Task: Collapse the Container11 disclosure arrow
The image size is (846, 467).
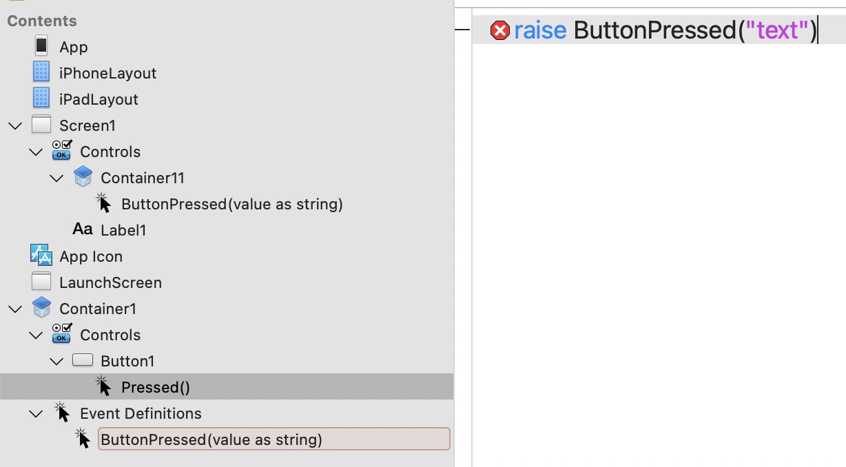Action: coord(56,178)
